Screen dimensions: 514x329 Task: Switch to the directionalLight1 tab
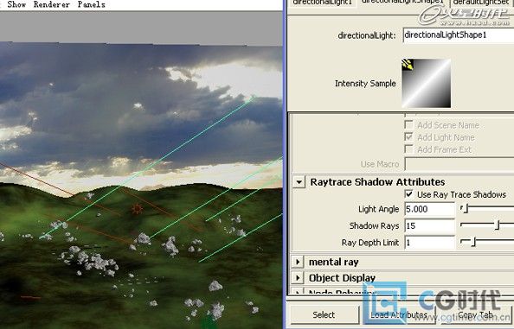(322, 3)
